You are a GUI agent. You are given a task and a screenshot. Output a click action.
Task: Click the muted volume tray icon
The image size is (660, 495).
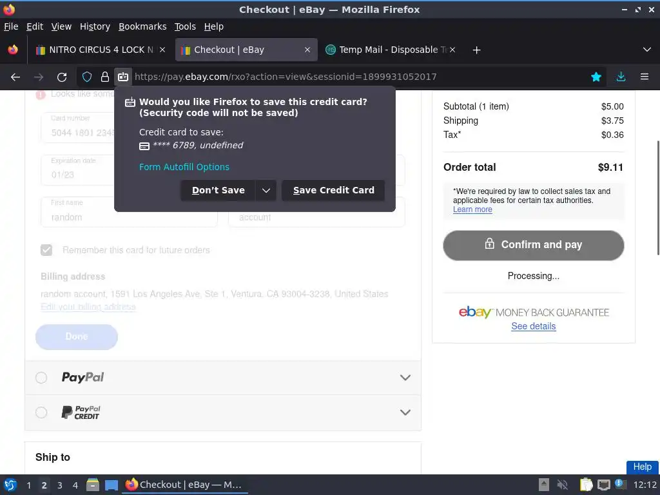tap(562, 485)
